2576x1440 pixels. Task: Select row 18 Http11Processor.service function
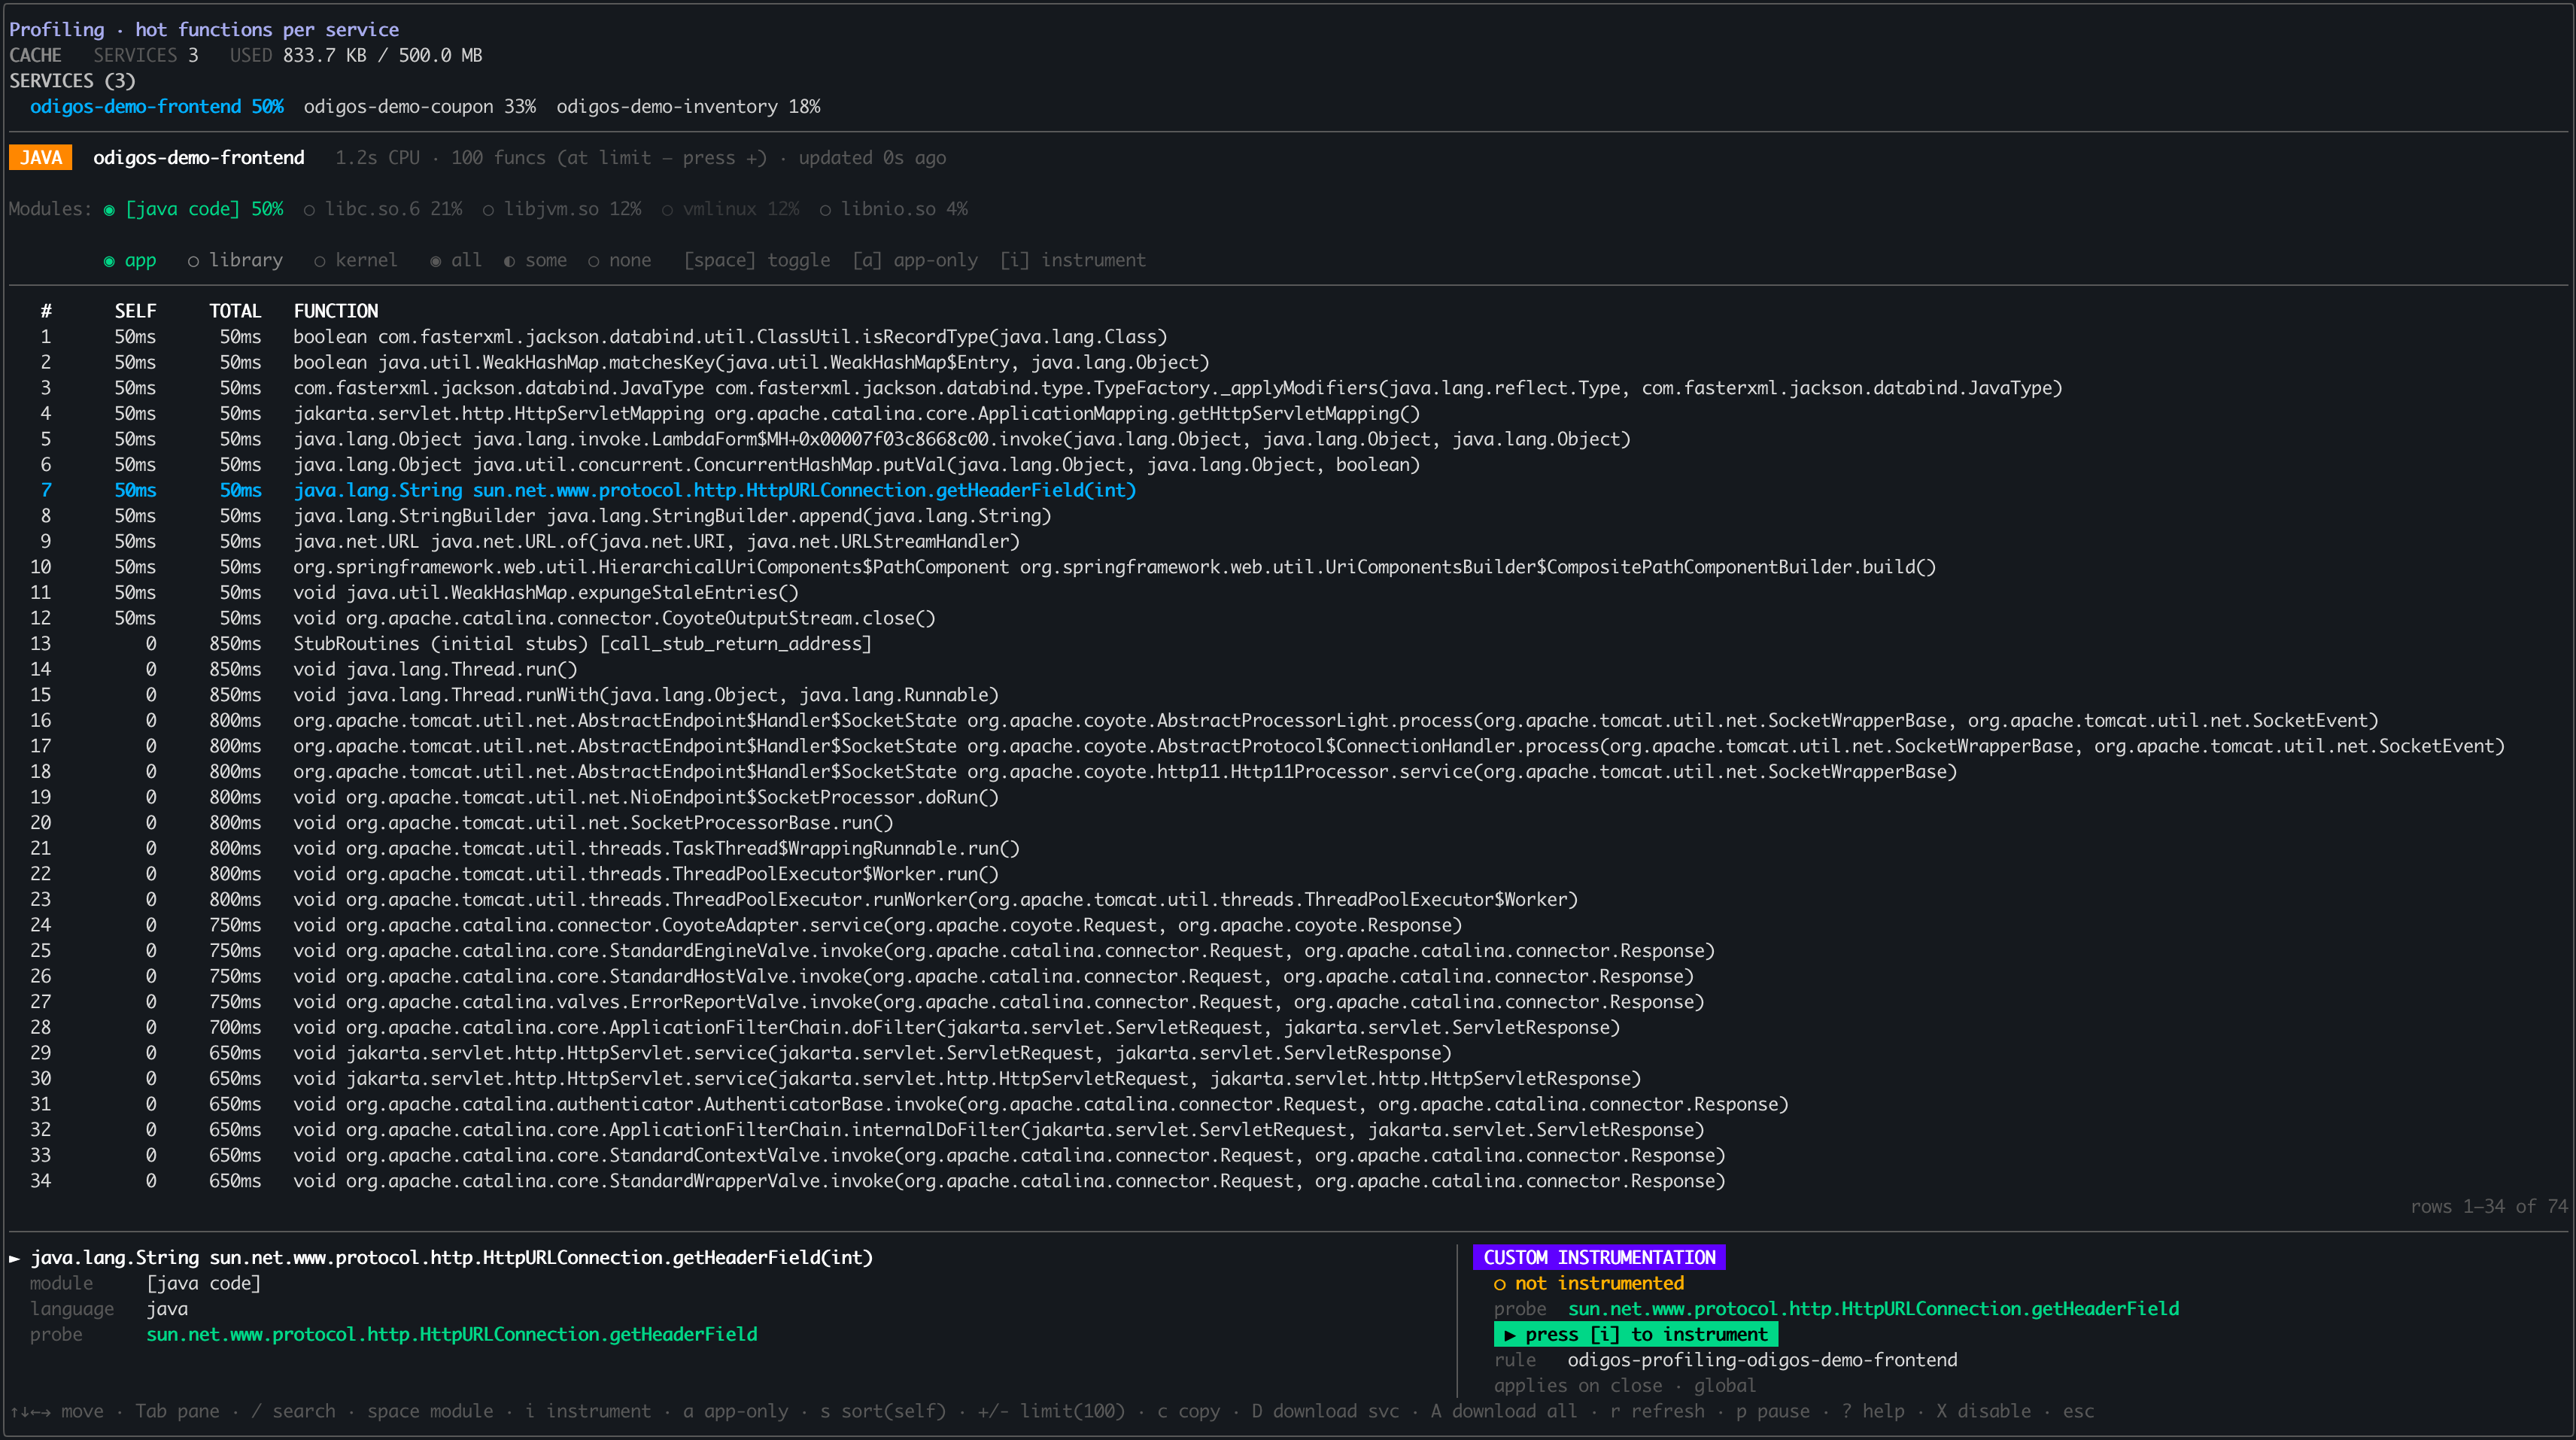tap(1288, 772)
